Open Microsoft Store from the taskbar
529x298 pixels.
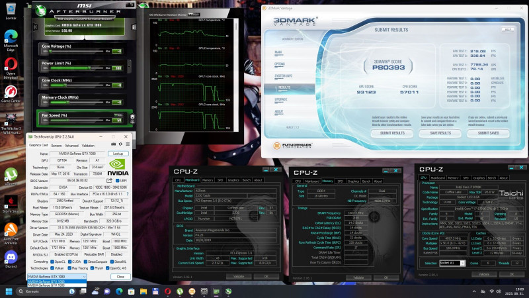[131, 291]
